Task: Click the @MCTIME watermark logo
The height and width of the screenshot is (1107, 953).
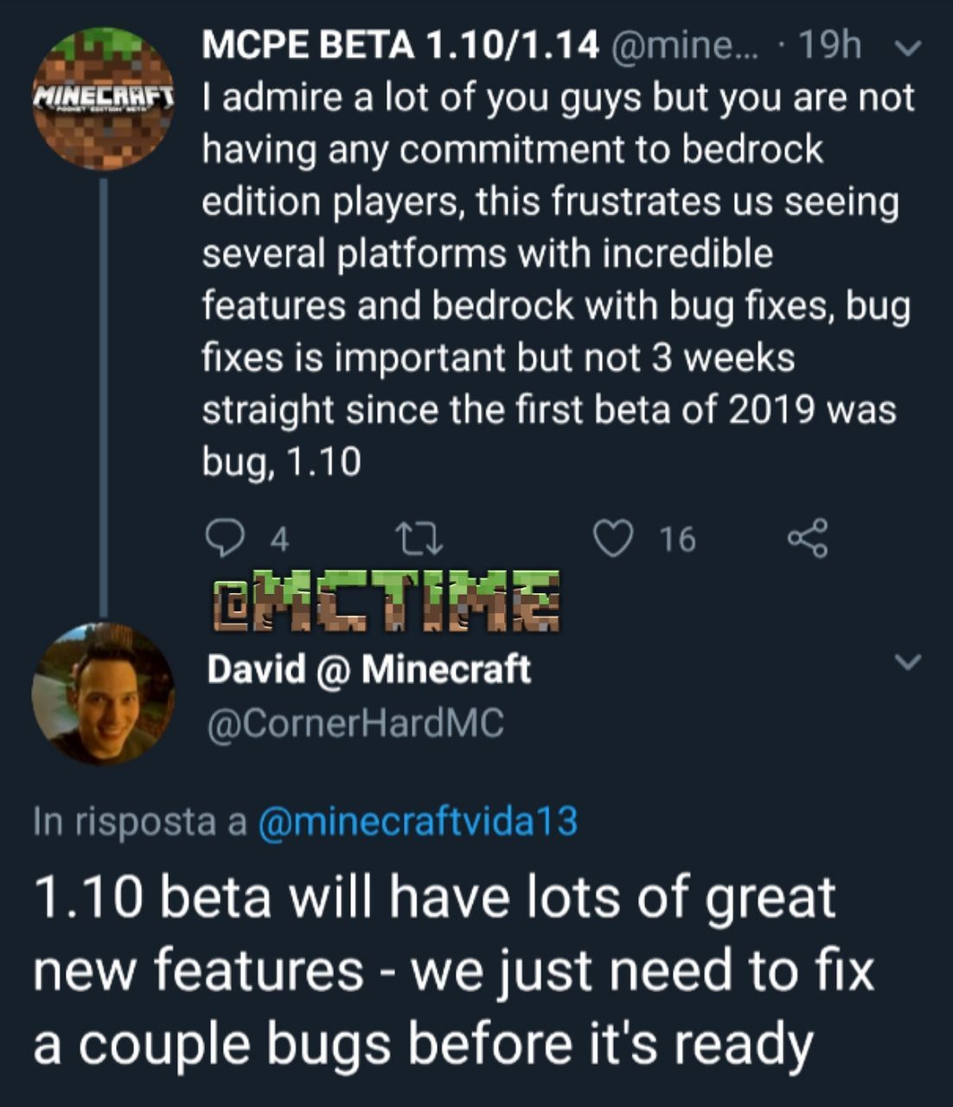Action: click(x=386, y=602)
